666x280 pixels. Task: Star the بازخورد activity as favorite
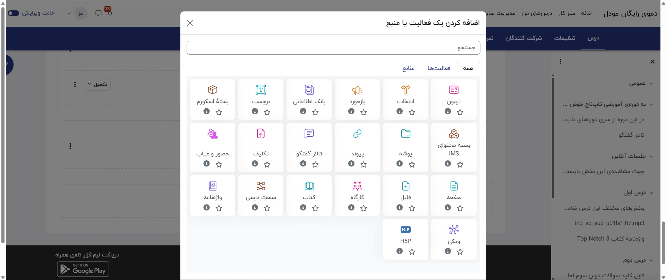pos(364,112)
